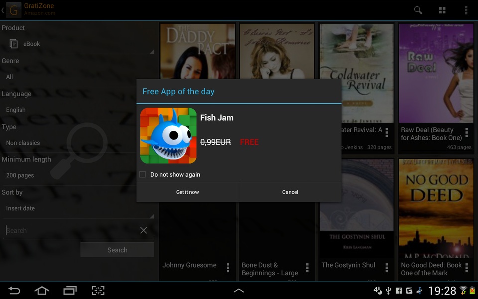The height and width of the screenshot is (299, 478).
Task: Click the Fish Jam app icon
Action: point(168,136)
